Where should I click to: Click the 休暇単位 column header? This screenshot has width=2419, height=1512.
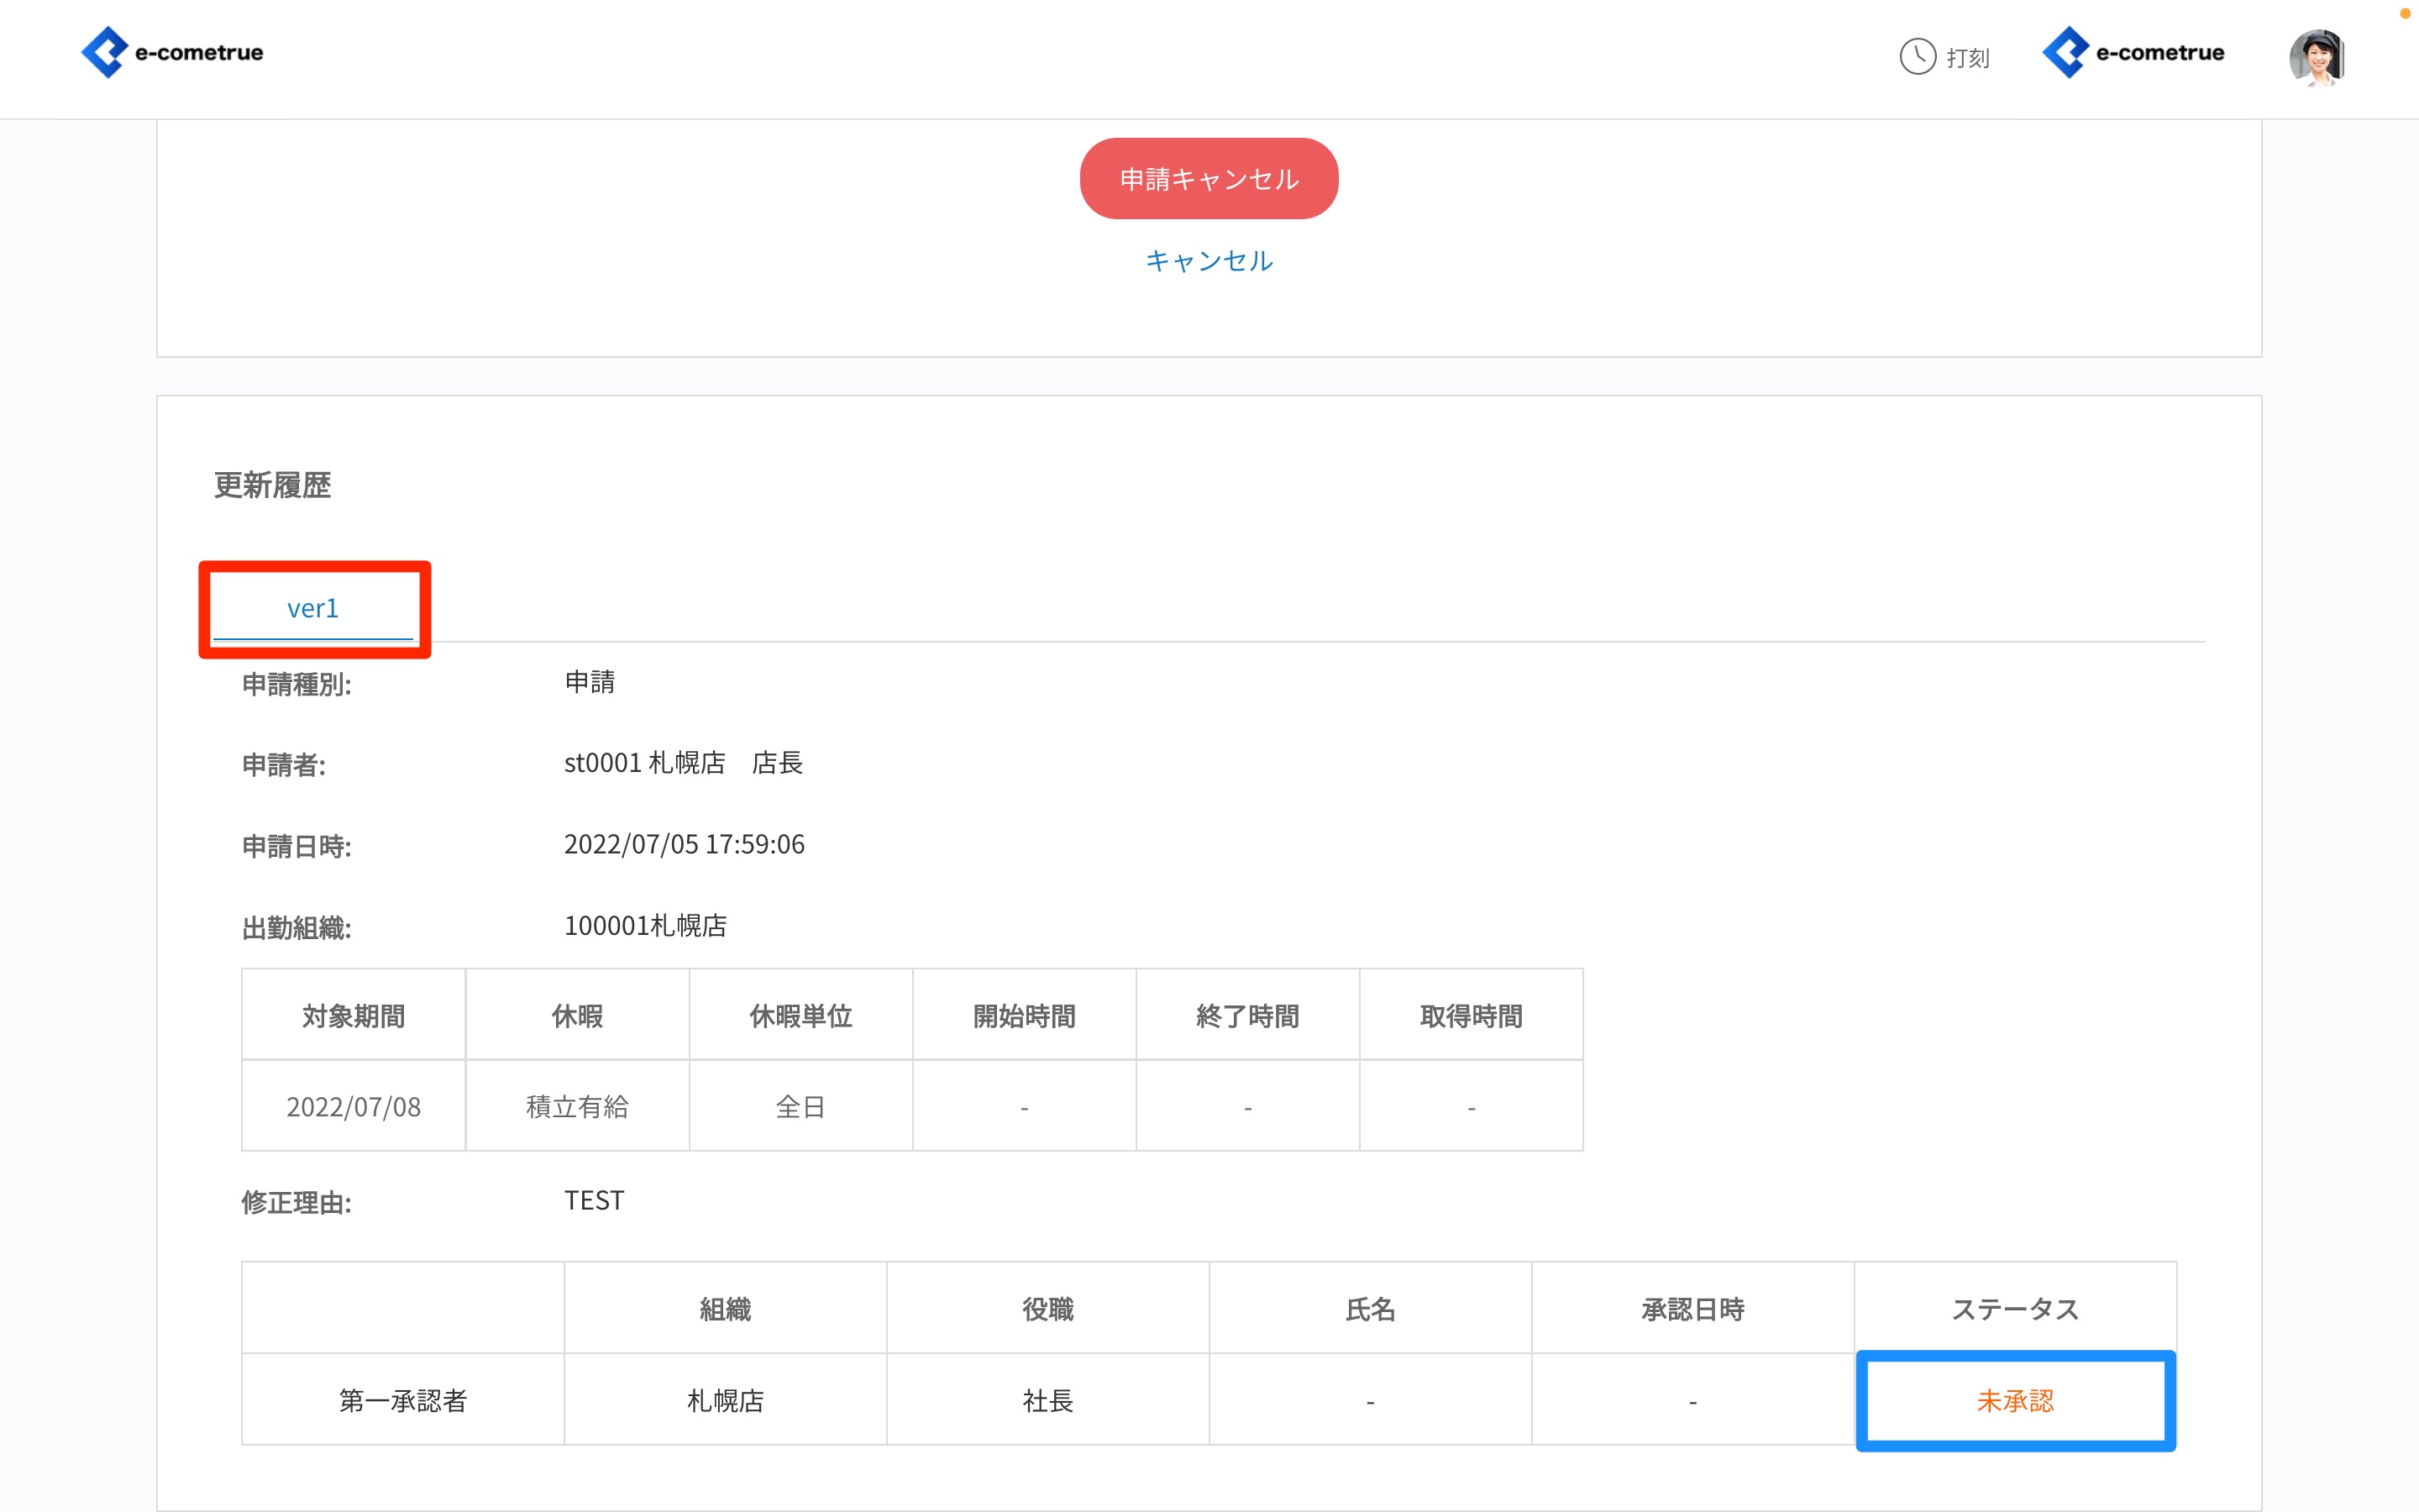(x=800, y=1016)
